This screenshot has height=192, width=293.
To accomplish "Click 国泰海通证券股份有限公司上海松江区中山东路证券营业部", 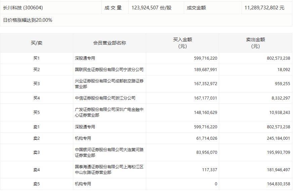I will click(x=109, y=170).
